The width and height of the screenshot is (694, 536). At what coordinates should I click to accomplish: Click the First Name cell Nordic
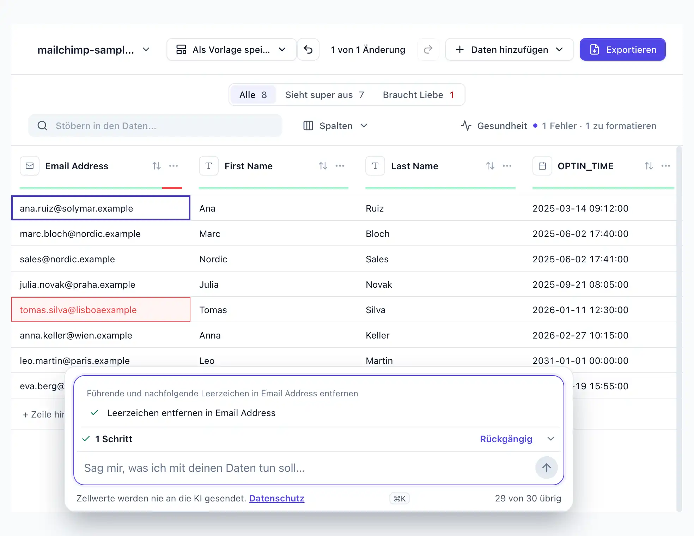[274, 259]
